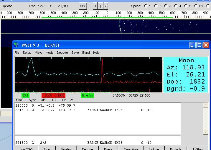Screen dimensions: 211x150
Task: Click the DF: 2 (Hz) readout
Action: pos(58,6)
